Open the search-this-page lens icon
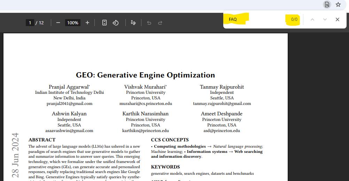The image size is (349, 181). coord(327,5)
